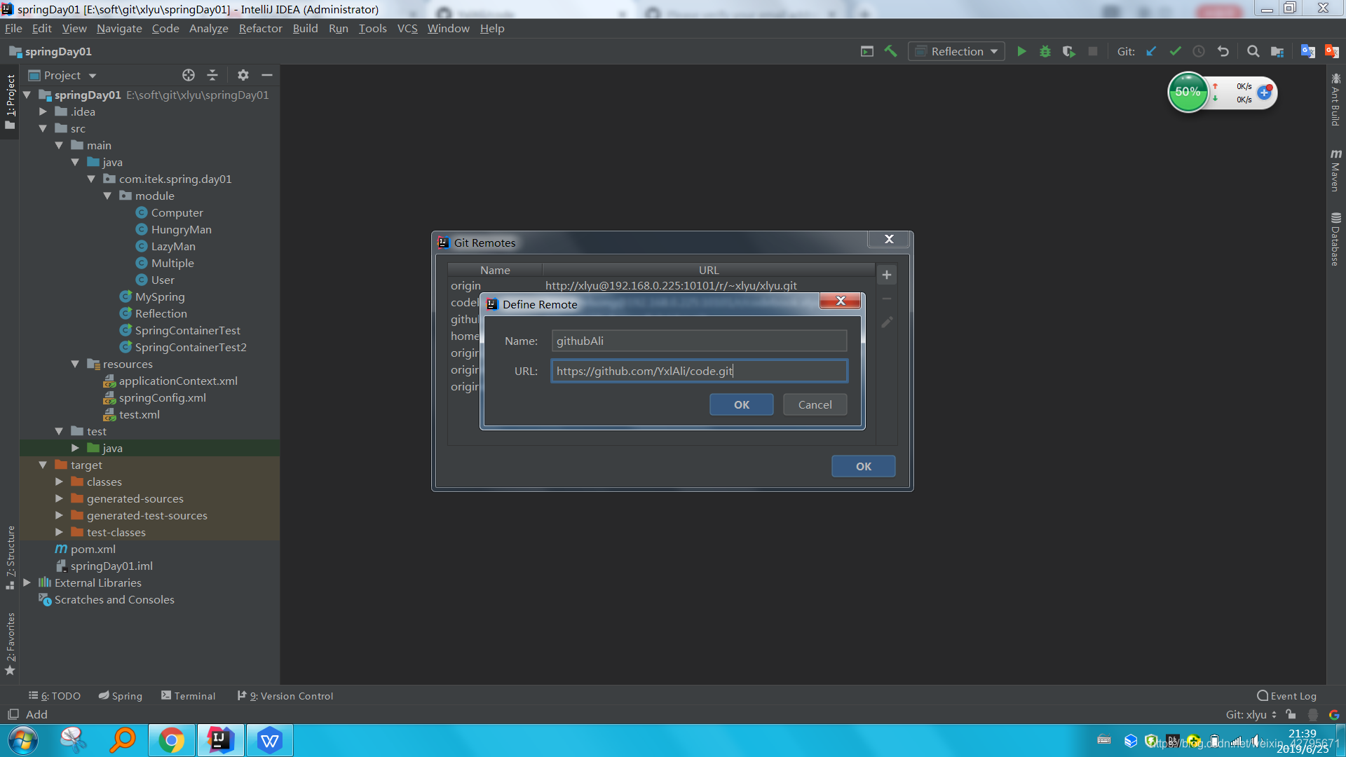Open the Version Control tool tab

285,696
